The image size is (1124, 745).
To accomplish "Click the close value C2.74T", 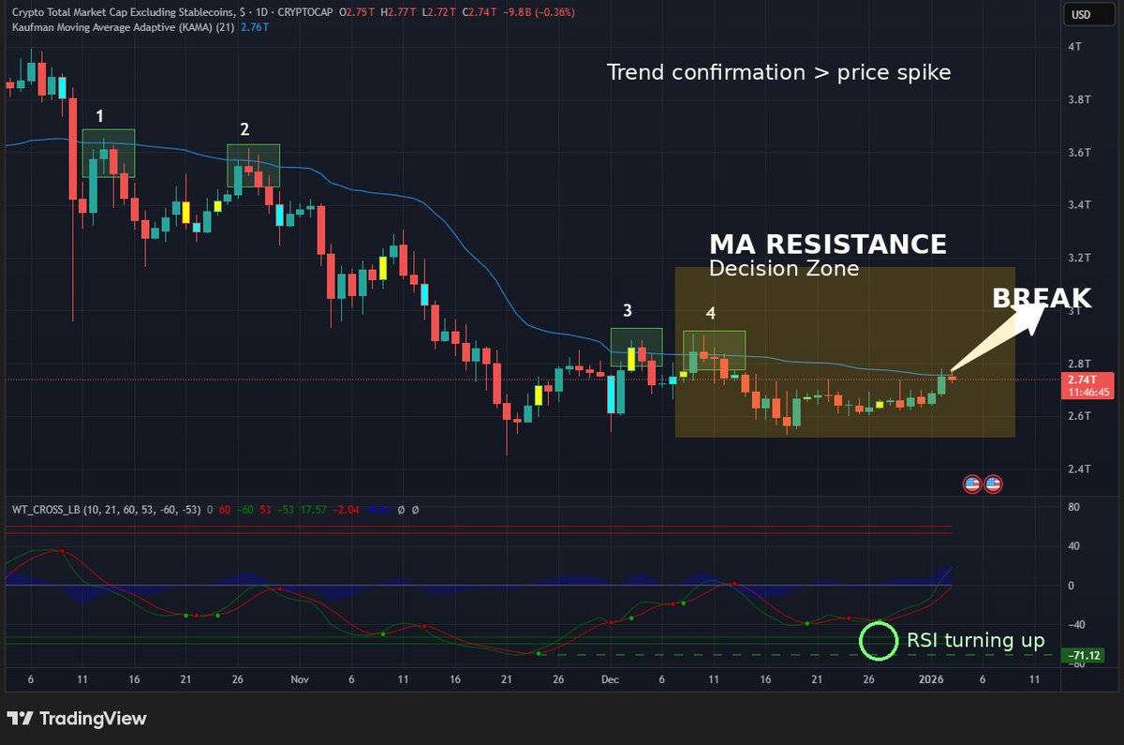I will click(x=479, y=12).
